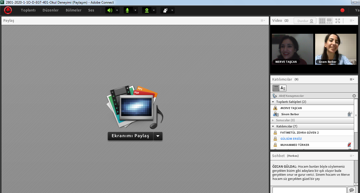Close the Aktif Konuşmacılar bar
Screen dimensions: 360x193
click(354, 96)
